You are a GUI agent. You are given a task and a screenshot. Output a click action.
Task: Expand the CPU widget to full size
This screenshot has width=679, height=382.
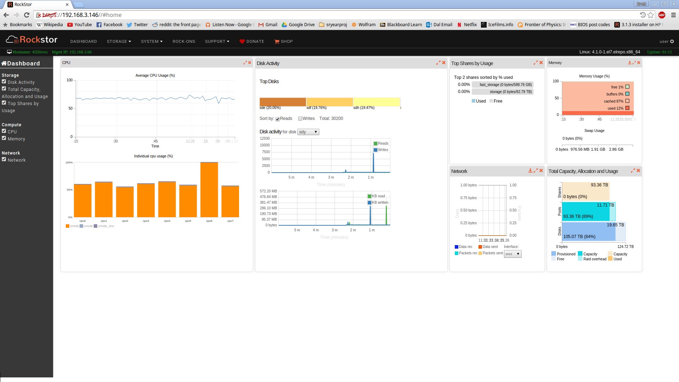[245, 63]
